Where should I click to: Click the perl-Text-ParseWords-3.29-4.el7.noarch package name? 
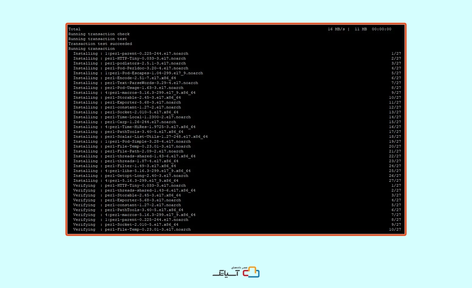click(x=151, y=83)
